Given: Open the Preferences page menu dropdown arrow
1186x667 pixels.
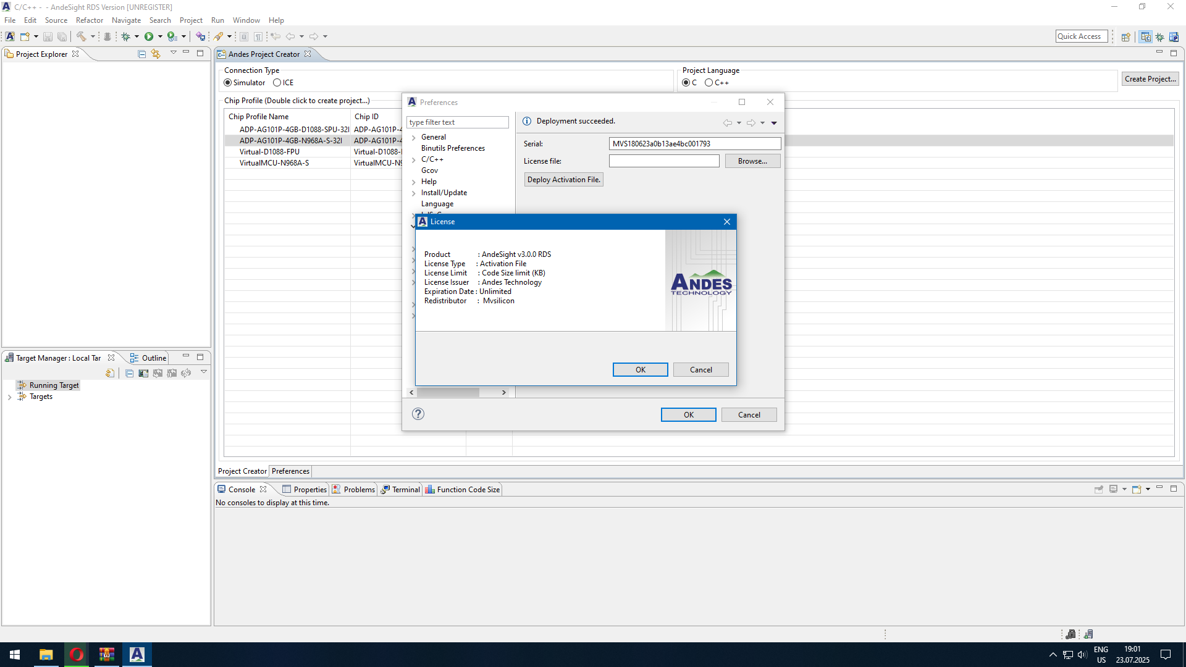Looking at the screenshot, I should pyautogui.click(x=774, y=123).
